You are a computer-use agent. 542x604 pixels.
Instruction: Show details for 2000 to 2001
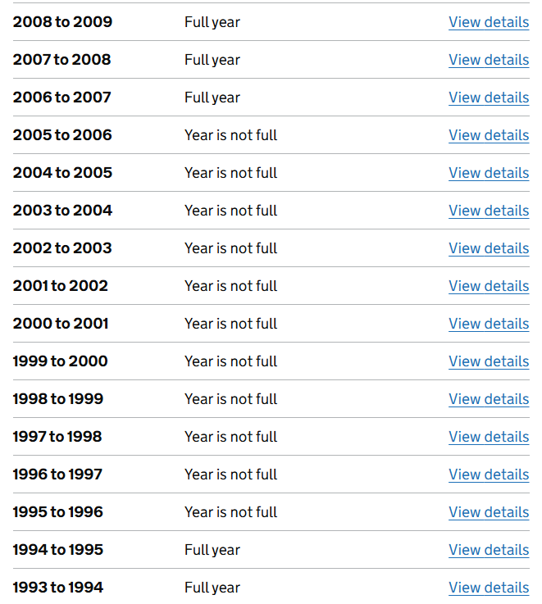click(489, 325)
